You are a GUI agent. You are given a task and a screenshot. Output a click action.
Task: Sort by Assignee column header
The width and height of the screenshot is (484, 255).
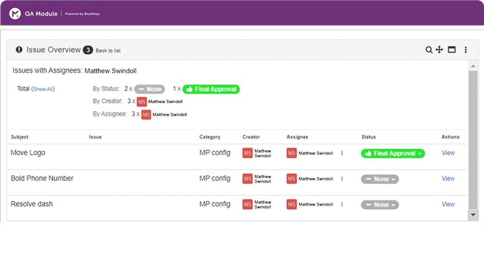point(297,137)
